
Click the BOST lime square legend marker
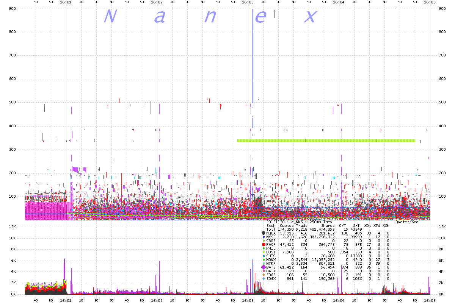coord(264,252)
